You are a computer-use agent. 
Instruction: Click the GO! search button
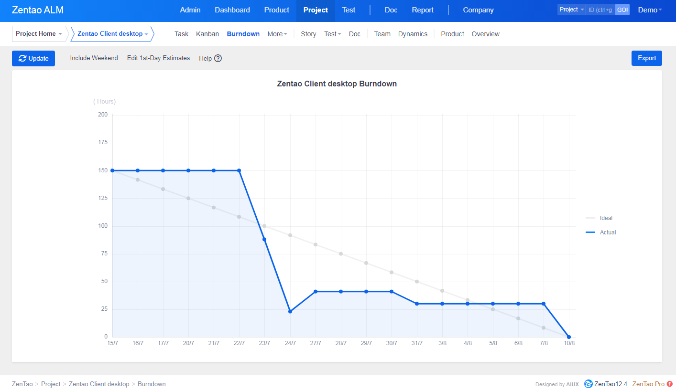(622, 10)
